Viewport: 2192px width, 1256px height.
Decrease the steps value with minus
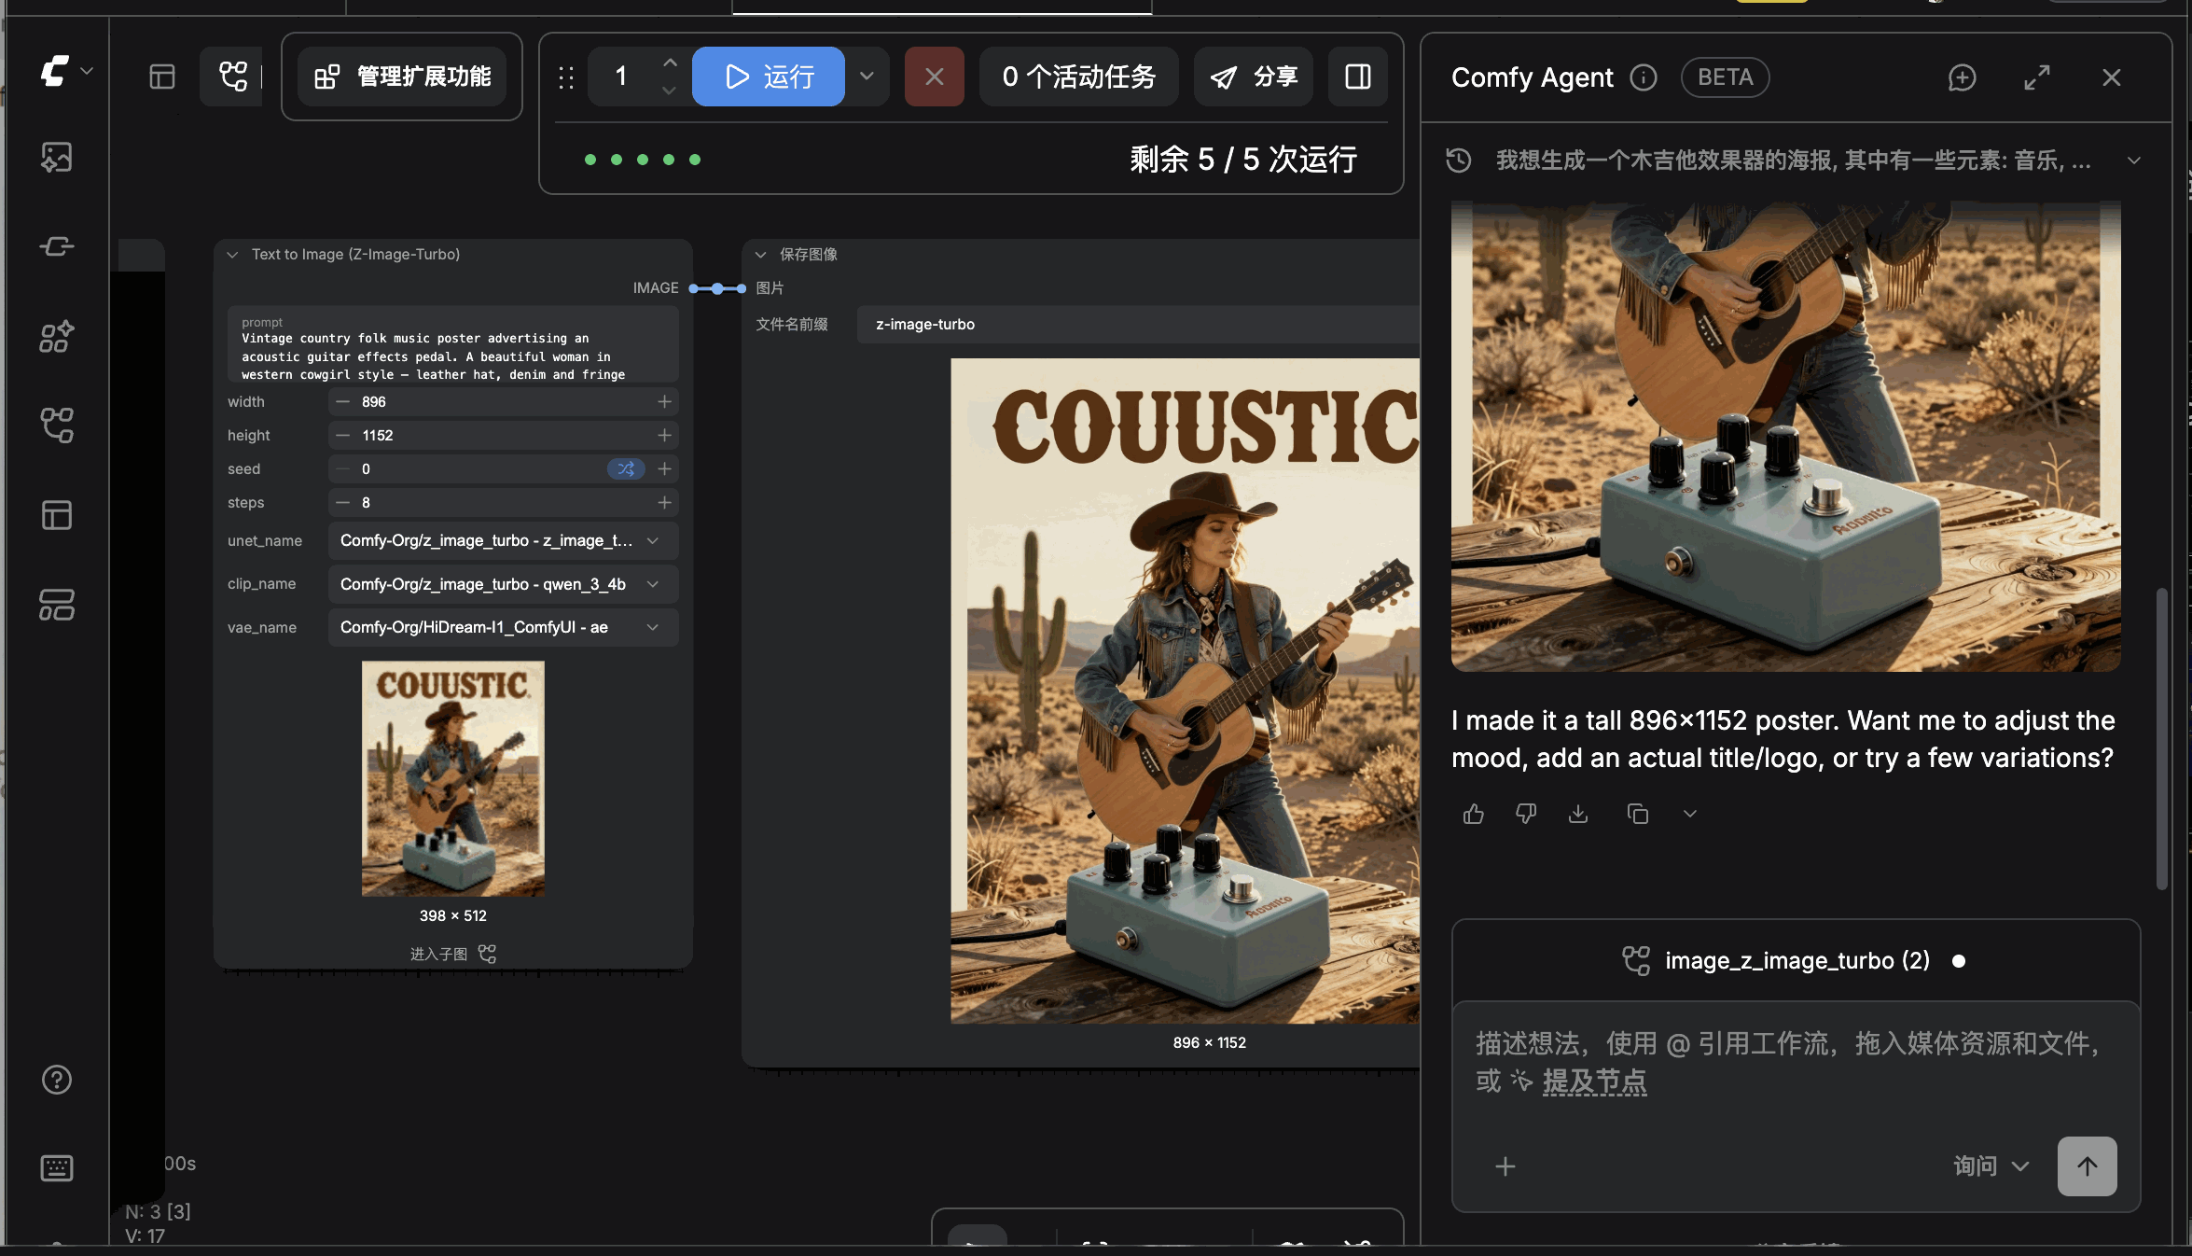click(x=343, y=502)
